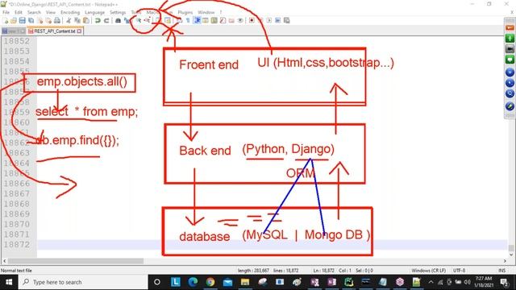The width and height of the screenshot is (516, 290).
Task: Open the Search menu
Action: point(34,12)
